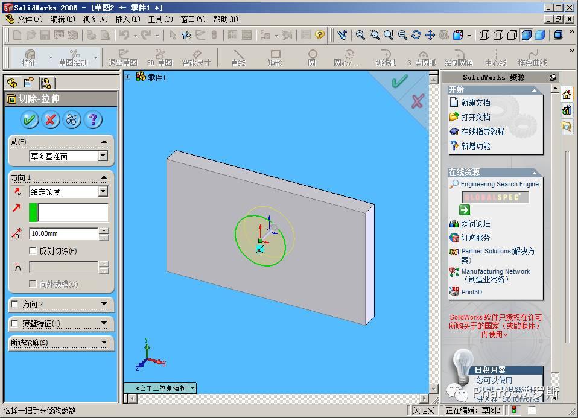Image resolution: width=578 pixels, height=418 pixels.
Task: Open the view orientation dropdown 上下二等角轴测
Action: coord(193,388)
